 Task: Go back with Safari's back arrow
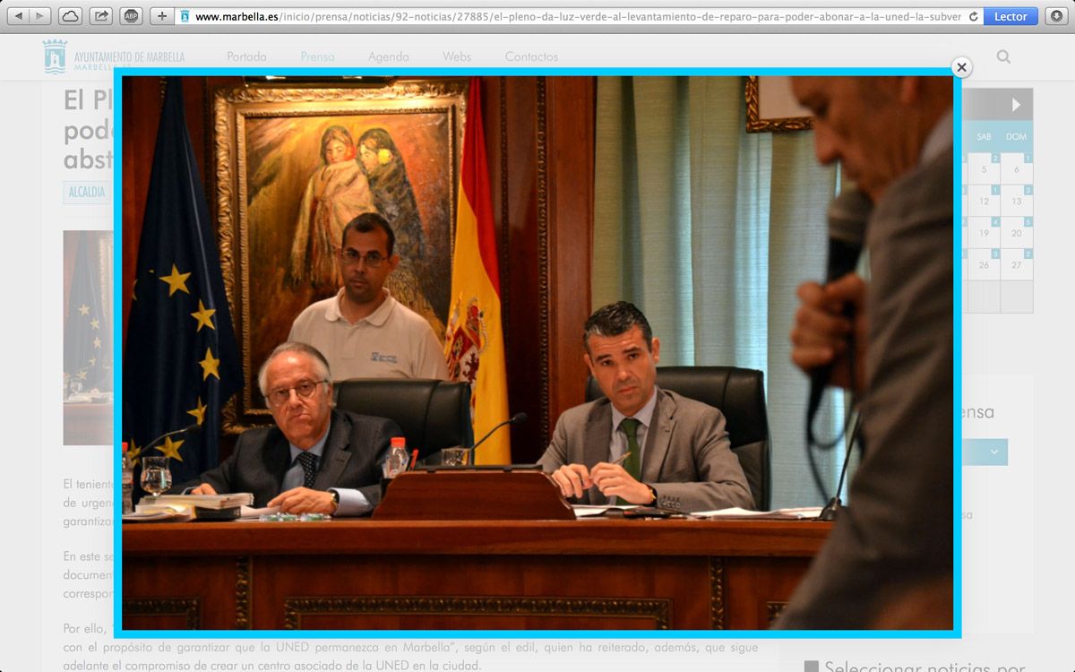[x=18, y=16]
